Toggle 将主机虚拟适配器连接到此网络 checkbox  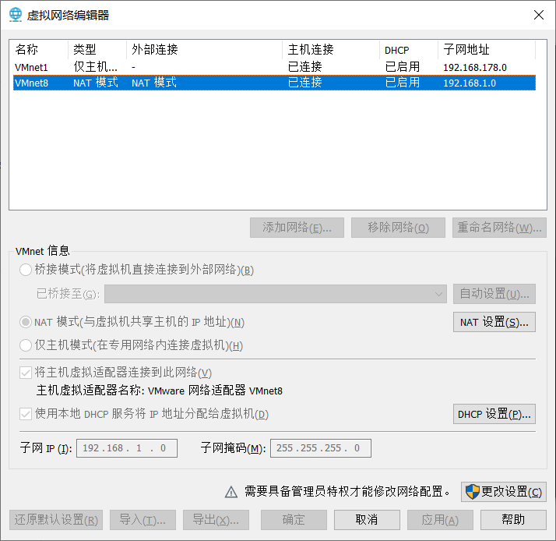click(x=26, y=373)
